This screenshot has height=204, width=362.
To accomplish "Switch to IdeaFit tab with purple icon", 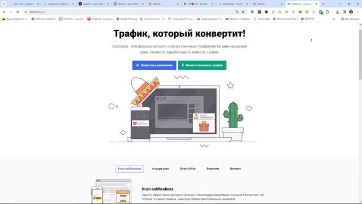I will (x=93, y=4).
